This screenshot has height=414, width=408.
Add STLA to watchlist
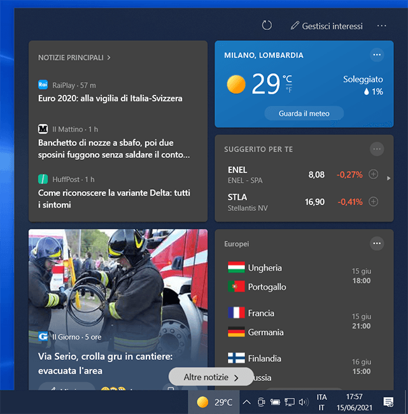pyautogui.click(x=373, y=202)
